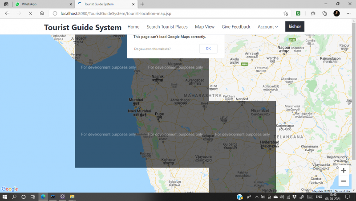Viewport: 356px width, 201px height.
Task: Open Windows taskbar search
Action: point(14,197)
